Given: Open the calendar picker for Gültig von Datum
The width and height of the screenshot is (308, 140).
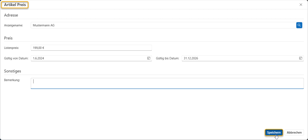Looking at the screenshot, I should click(149, 58).
